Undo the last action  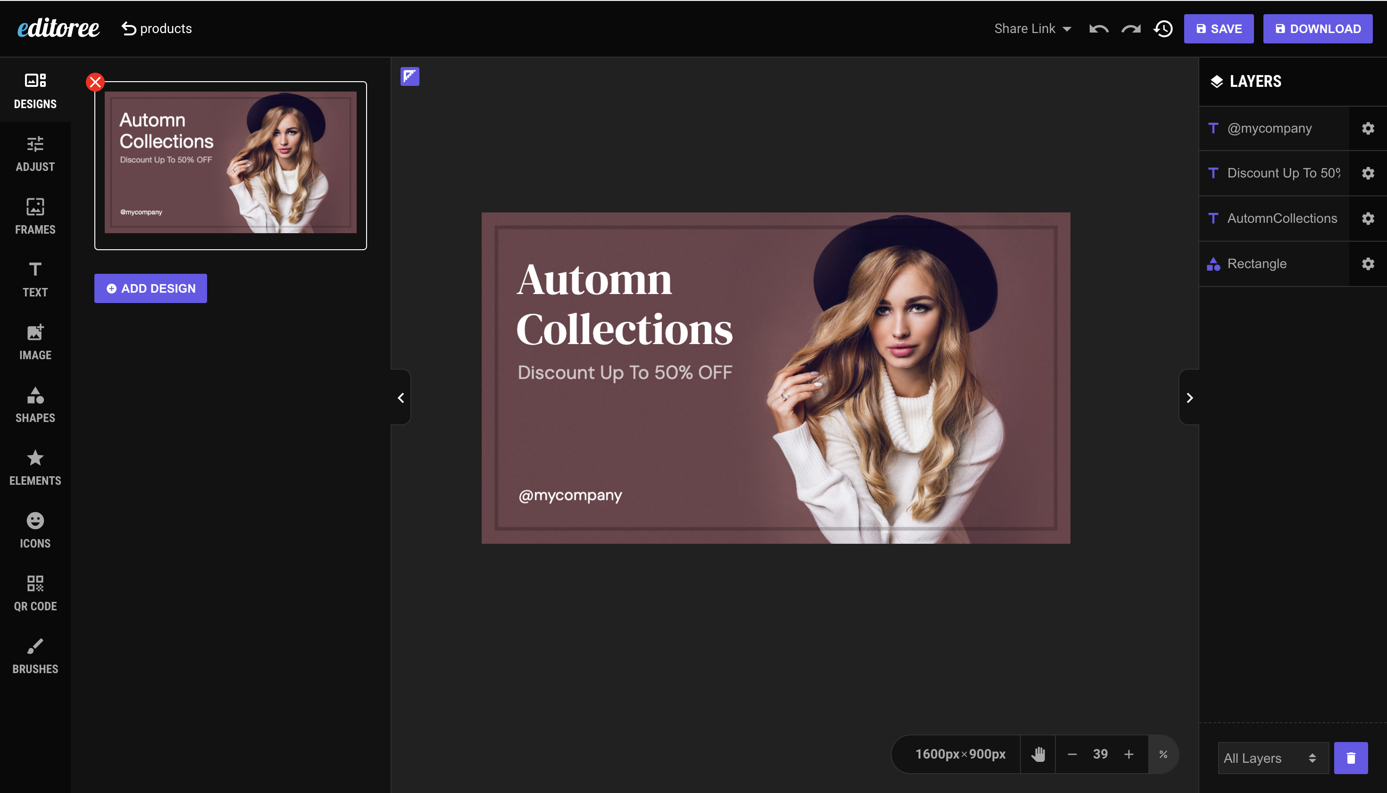1098,29
